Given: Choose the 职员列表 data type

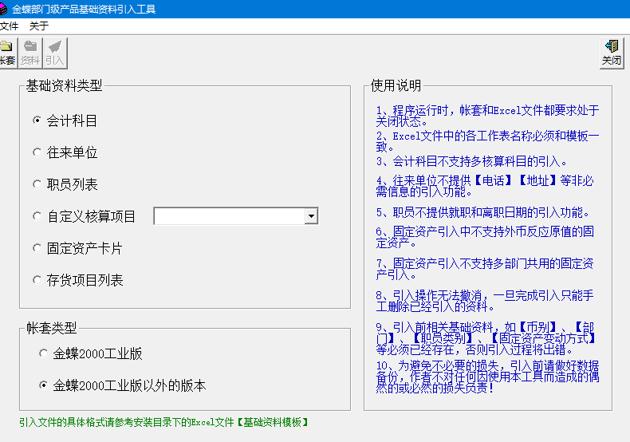Looking at the screenshot, I should click(x=37, y=184).
